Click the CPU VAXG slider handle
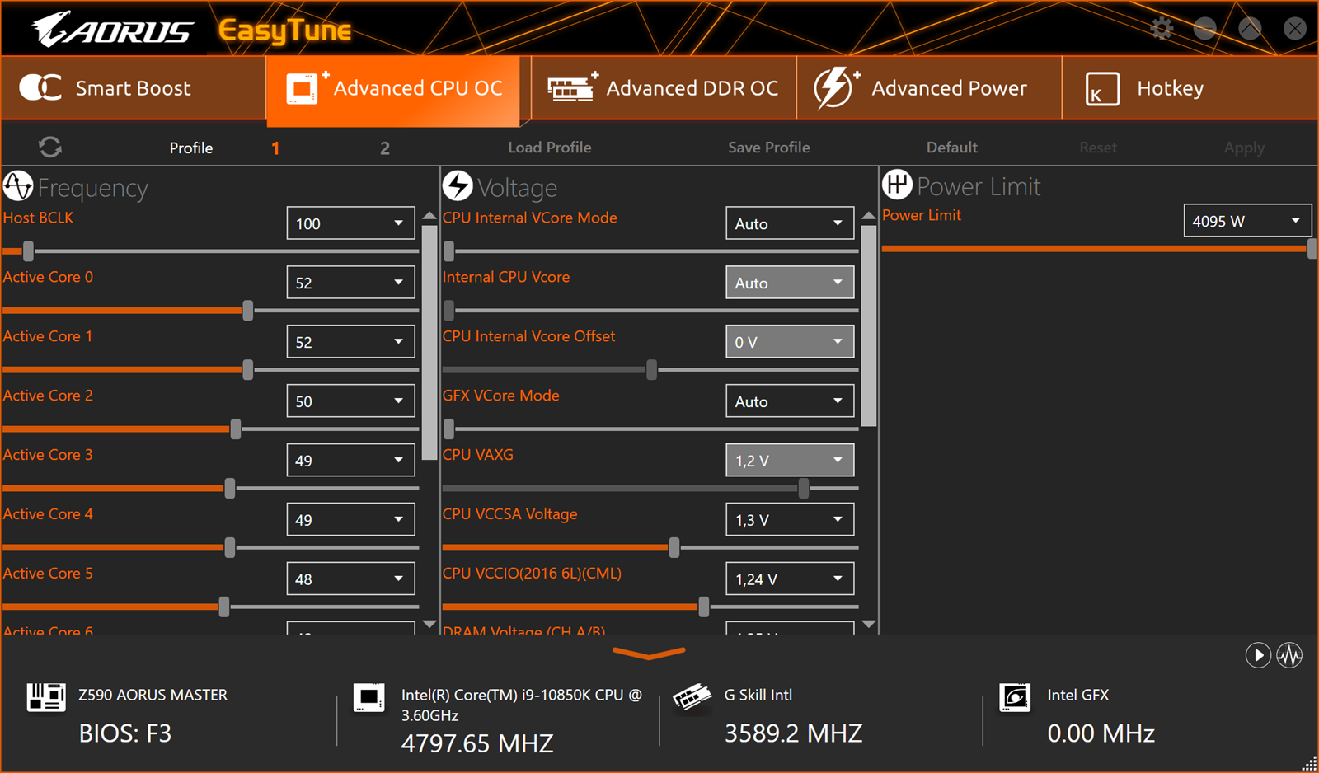The image size is (1319, 773). [804, 488]
